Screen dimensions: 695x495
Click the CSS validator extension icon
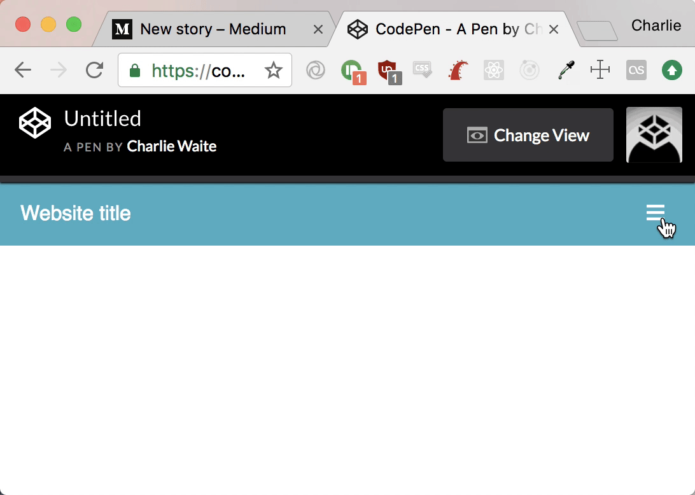423,70
